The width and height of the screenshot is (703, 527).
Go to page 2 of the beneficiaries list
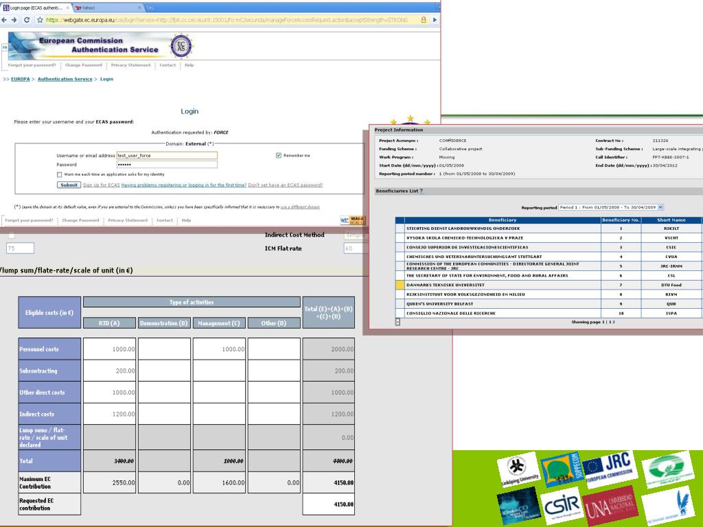click(x=614, y=322)
